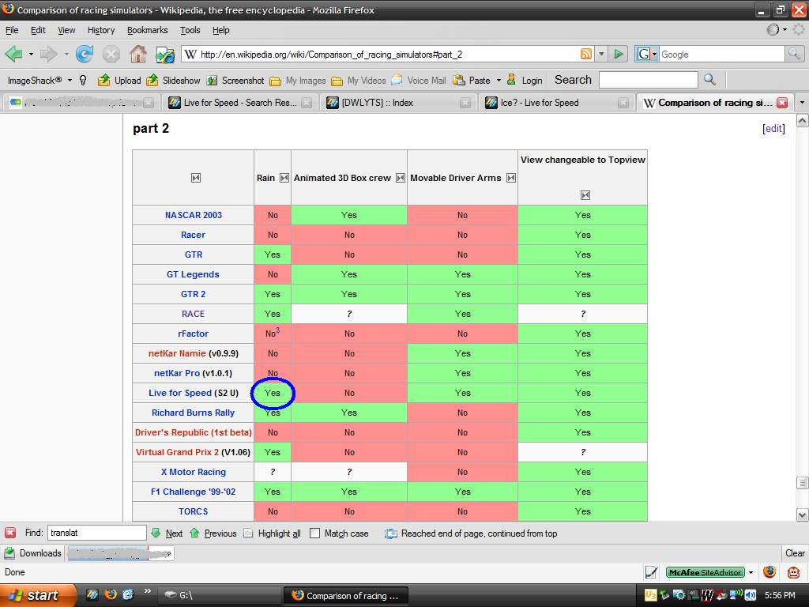The width and height of the screenshot is (809, 607).
Task: Open the NASCAR 2003 link
Action: coord(194,215)
